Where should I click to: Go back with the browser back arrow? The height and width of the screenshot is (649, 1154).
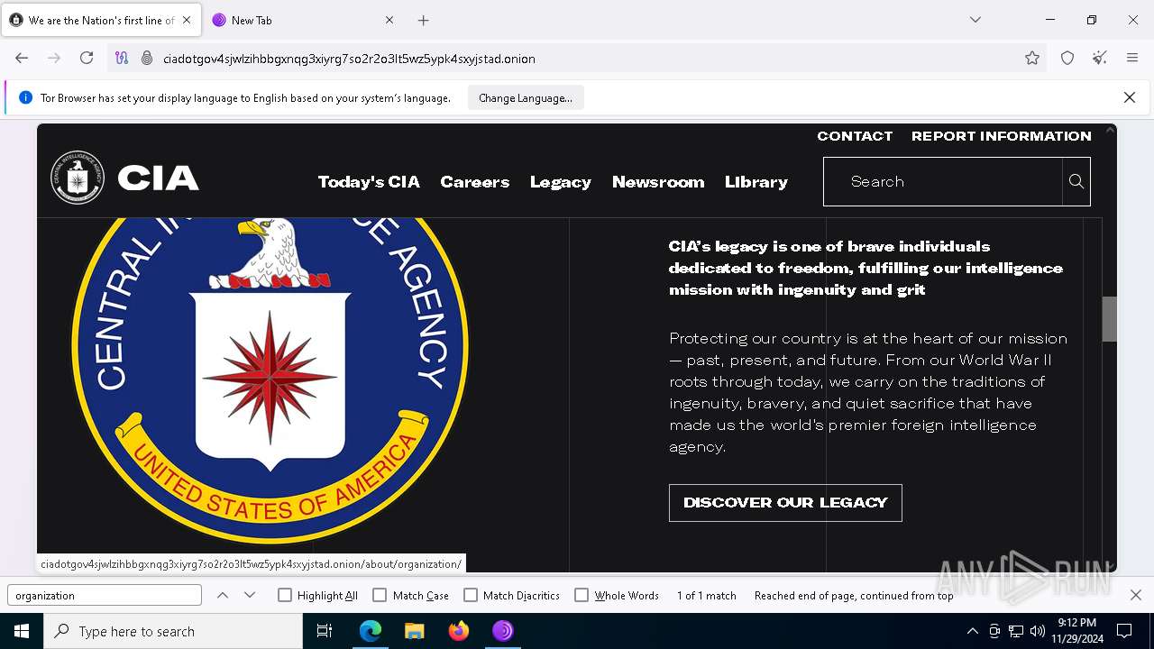pos(22,58)
